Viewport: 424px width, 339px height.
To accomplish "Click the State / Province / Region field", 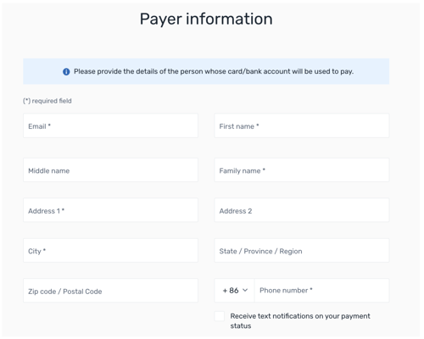I will [302, 251].
